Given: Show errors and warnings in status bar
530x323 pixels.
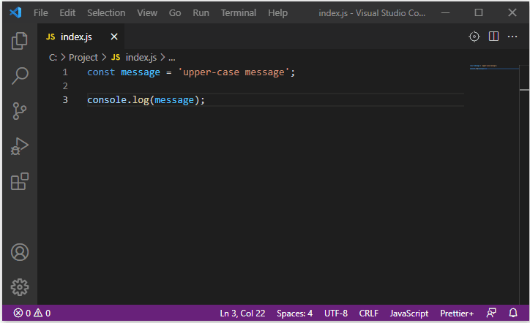Looking at the screenshot, I should (x=32, y=313).
